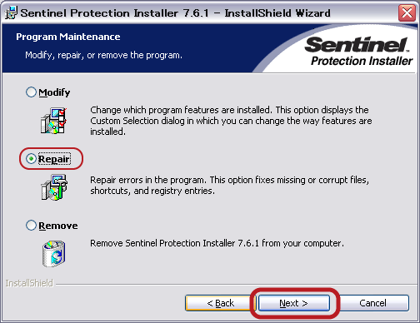Image resolution: width=420 pixels, height=323 pixels.
Task: Choose the Remove radio button
Action: point(31,226)
